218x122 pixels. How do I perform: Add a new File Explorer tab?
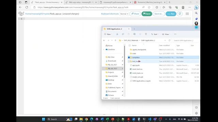pos(134,29)
